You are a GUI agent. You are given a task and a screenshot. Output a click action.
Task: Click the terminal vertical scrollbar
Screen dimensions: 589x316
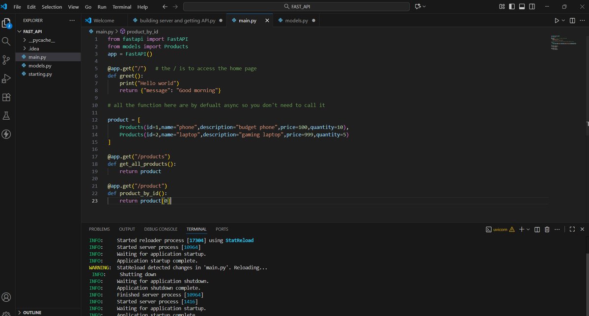click(587, 285)
